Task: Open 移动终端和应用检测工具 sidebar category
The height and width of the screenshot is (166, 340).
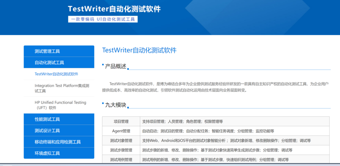Action: click(x=59, y=142)
